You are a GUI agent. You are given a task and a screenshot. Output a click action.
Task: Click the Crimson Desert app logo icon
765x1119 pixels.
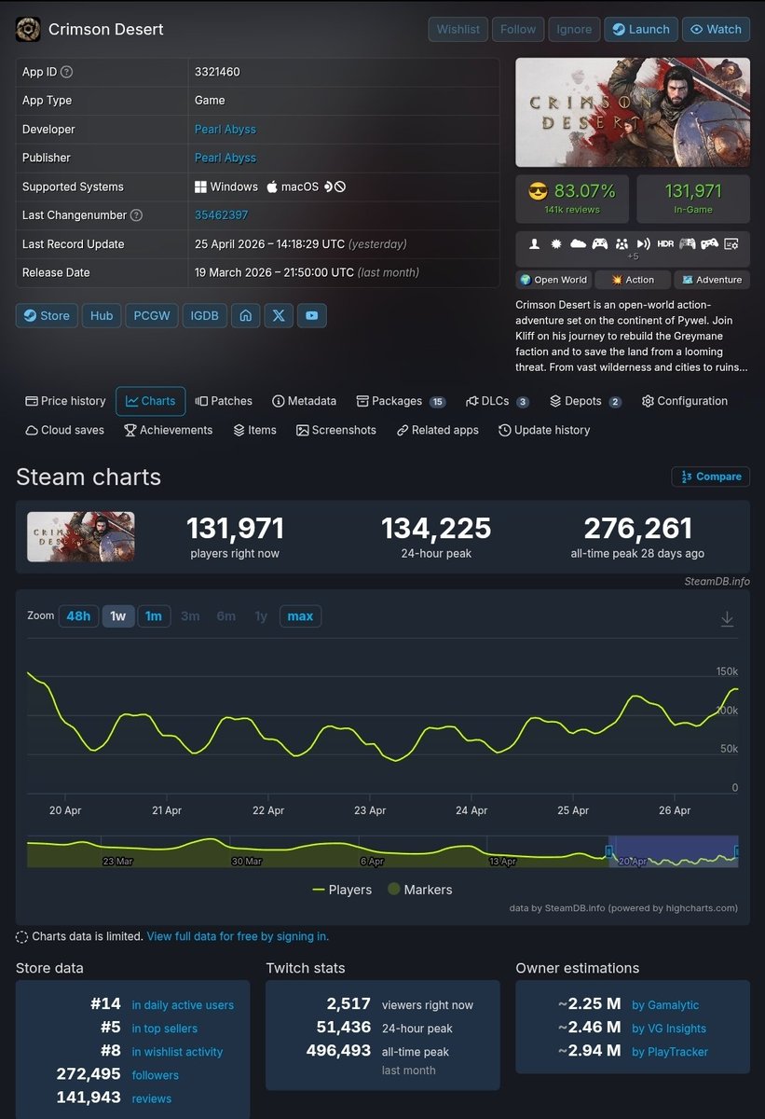coord(28,29)
